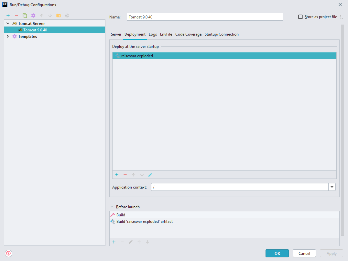Close the Run/Debug Configurations dialog

[340, 5]
